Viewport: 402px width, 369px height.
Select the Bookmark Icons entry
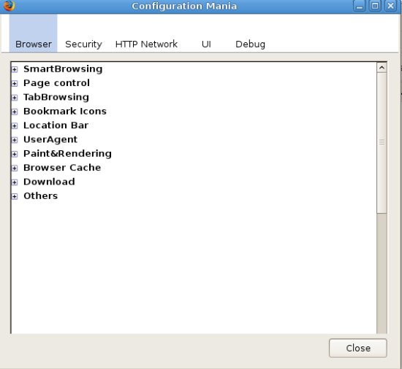click(65, 111)
